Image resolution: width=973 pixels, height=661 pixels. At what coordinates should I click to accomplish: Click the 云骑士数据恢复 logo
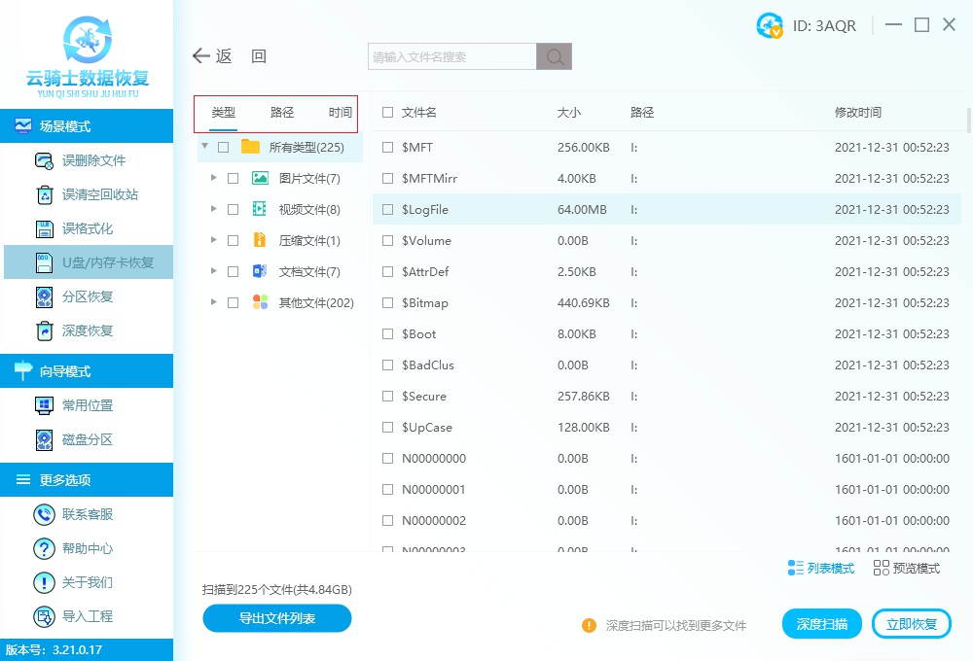pyautogui.click(x=88, y=57)
